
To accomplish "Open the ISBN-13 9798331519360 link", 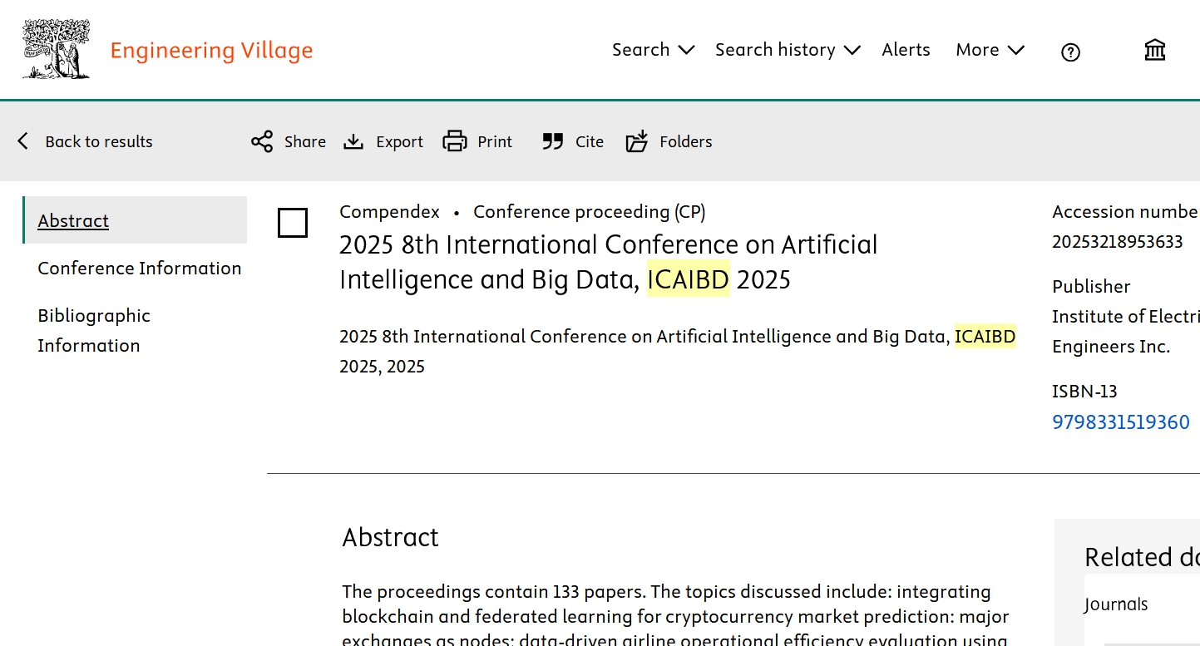I will coord(1121,422).
